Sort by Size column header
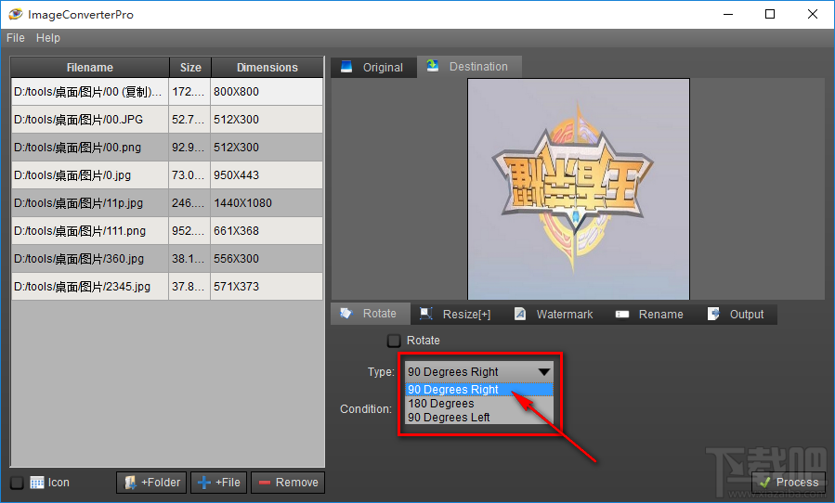 click(190, 68)
